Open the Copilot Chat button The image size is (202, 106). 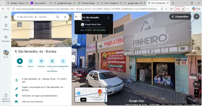(x=196, y=9)
